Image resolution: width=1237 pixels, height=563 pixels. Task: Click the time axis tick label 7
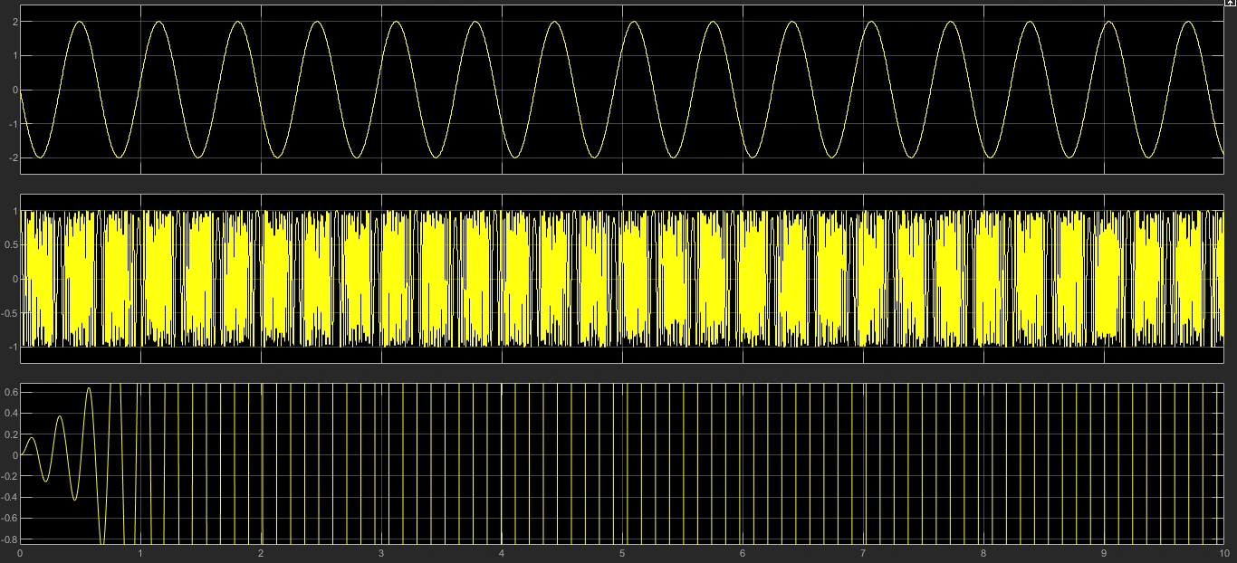click(x=863, y=552)
